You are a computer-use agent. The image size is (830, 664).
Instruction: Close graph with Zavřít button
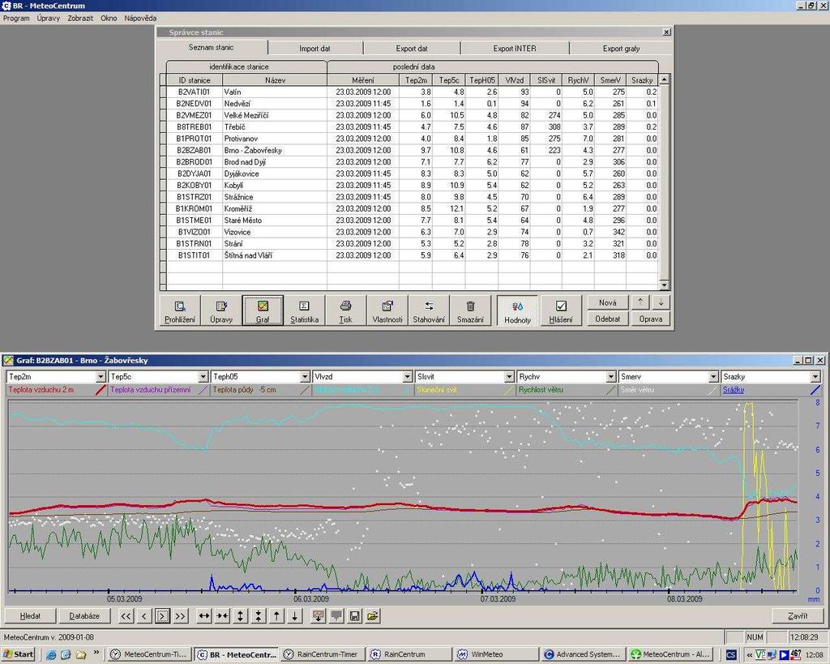798,616
